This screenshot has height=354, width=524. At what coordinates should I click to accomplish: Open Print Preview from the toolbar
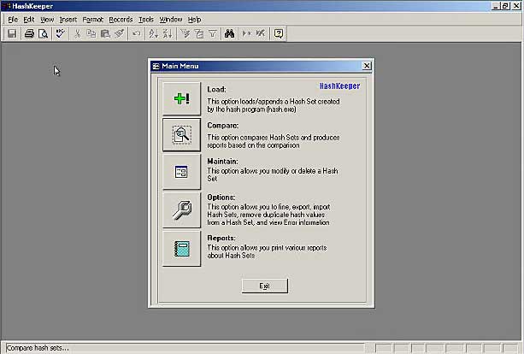coord(43,33)
